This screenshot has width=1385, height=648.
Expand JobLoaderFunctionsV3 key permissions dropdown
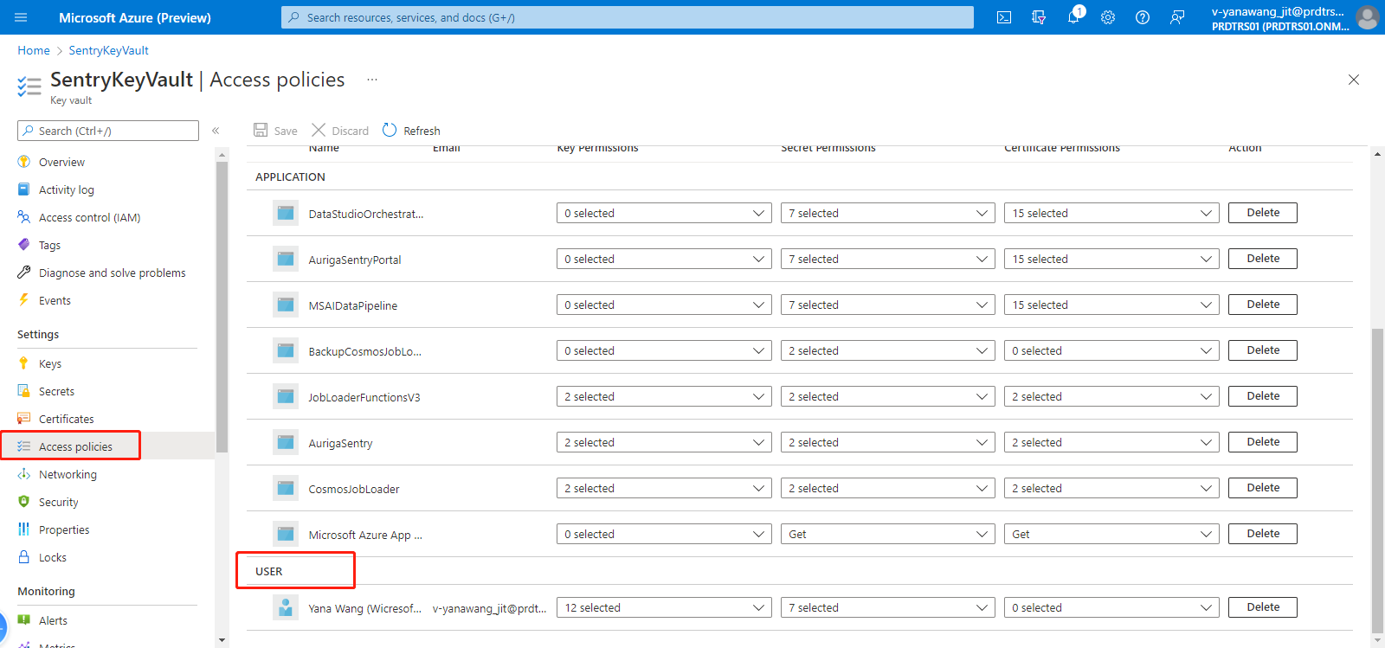664,396
